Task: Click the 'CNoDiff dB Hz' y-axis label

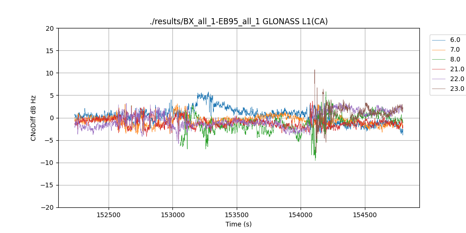Action: tap(34, 118)
